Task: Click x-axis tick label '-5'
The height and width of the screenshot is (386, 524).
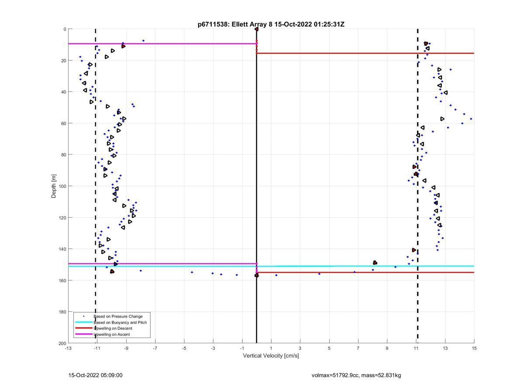Action: pos(184,348)
